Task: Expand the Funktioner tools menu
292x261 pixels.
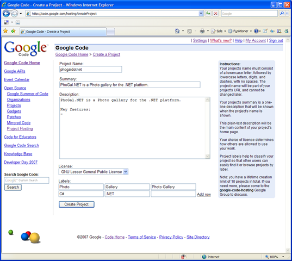Action: [240, 31]
